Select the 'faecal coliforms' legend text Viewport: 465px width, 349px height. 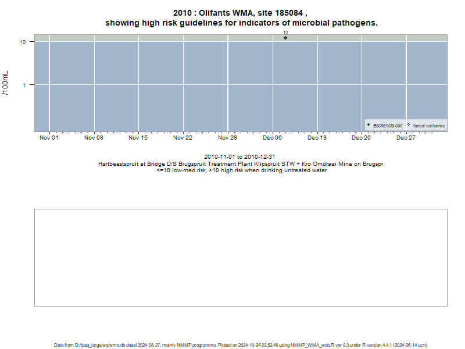click(429, 126)
